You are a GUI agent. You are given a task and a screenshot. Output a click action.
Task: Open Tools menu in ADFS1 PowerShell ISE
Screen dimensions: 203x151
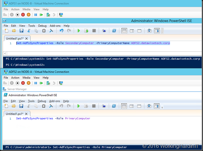[32, 26]
